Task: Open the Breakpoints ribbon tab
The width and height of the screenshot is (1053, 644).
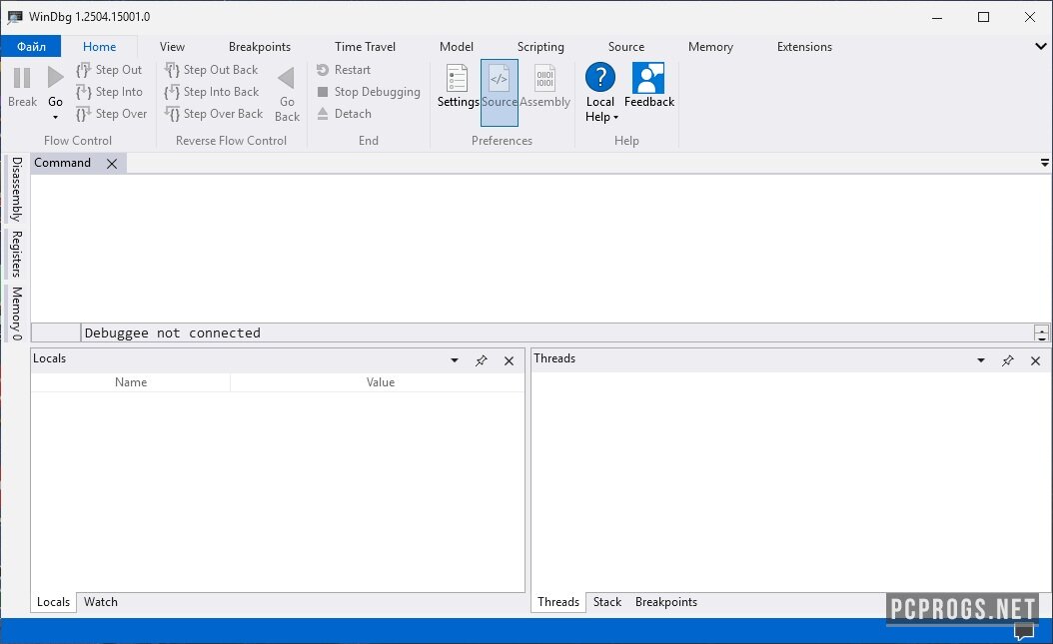Action: pyautogui.click(x=259, y=46)
